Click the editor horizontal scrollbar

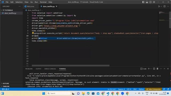coord(71,65)
